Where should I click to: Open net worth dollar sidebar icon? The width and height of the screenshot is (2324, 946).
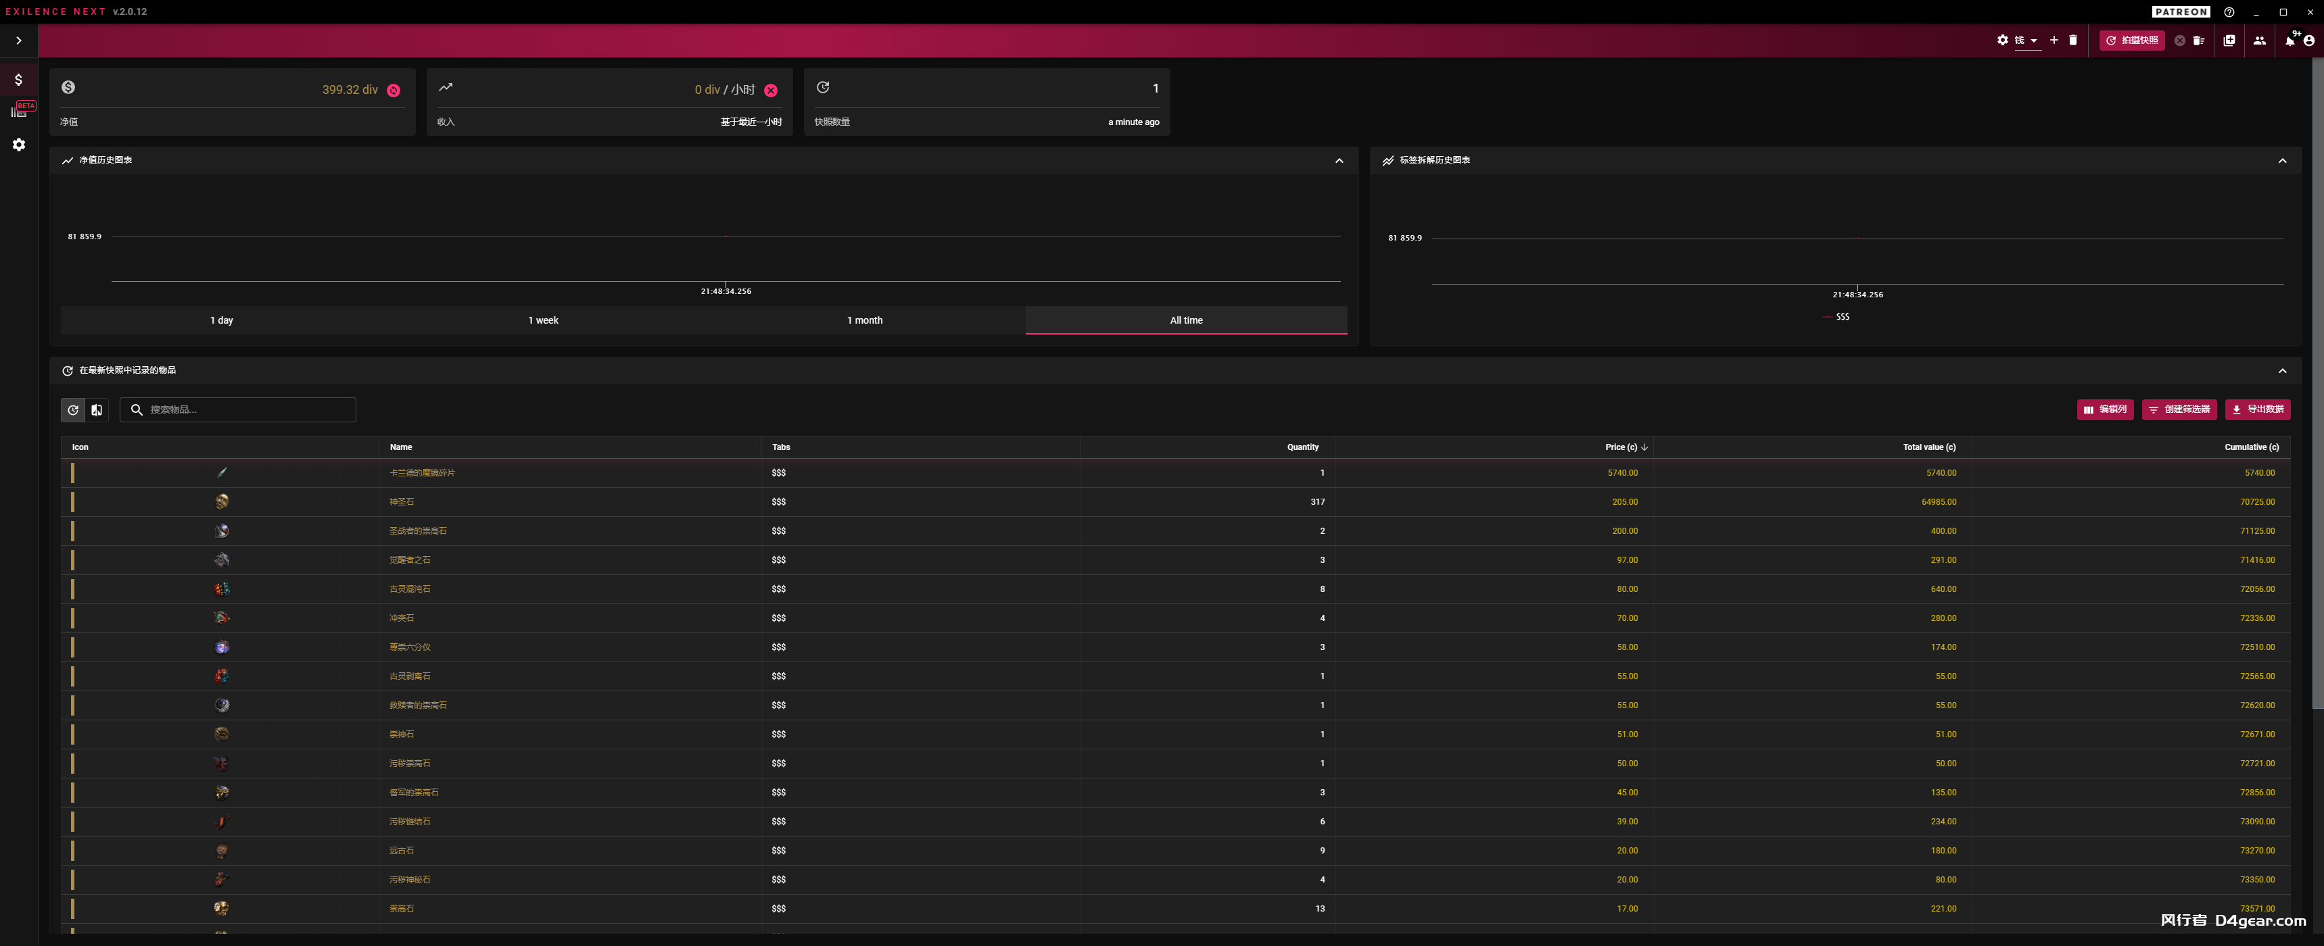[18, 79]
